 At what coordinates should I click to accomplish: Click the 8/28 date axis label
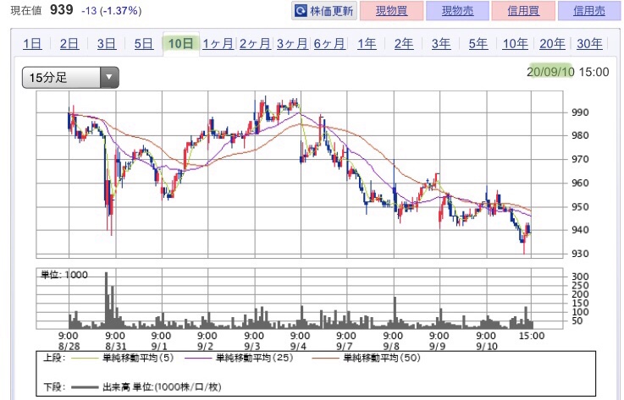point(69,347)
